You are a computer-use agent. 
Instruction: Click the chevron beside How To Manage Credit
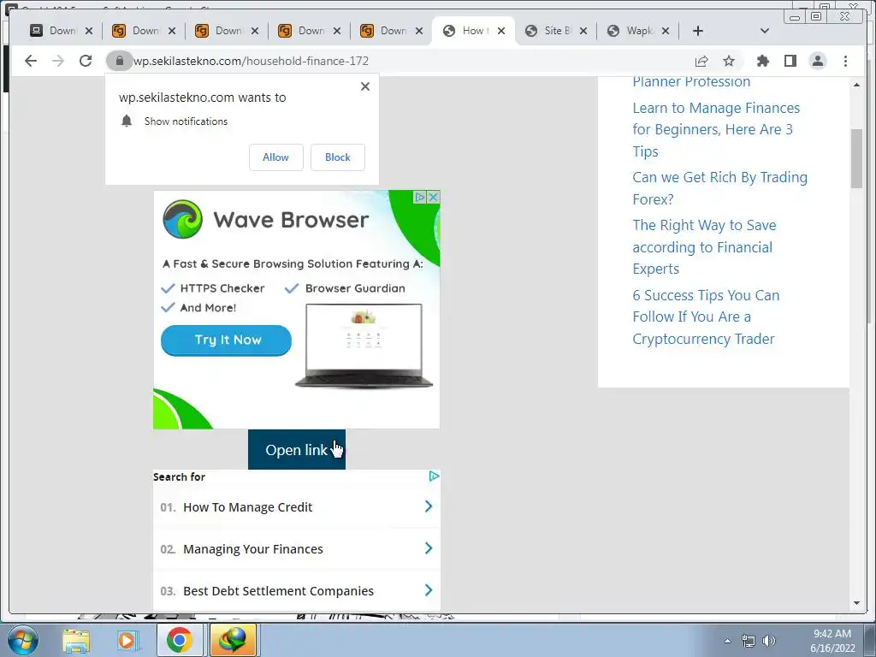tap(429, 506)
